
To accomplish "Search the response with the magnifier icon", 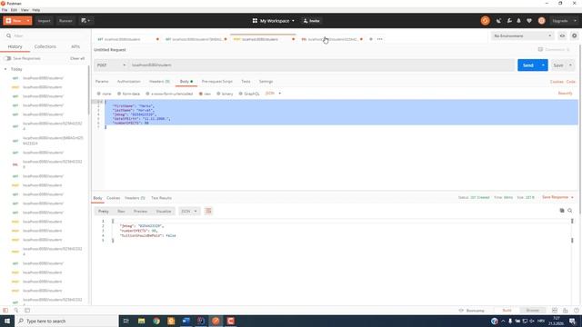I will point(570,211).
